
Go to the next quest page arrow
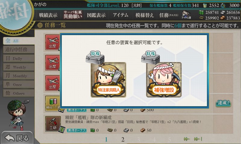pyautogui.click(x=187, y=139)
